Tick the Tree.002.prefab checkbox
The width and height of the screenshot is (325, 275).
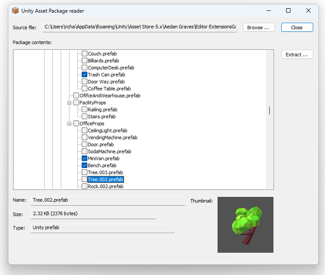click(84, 179)
